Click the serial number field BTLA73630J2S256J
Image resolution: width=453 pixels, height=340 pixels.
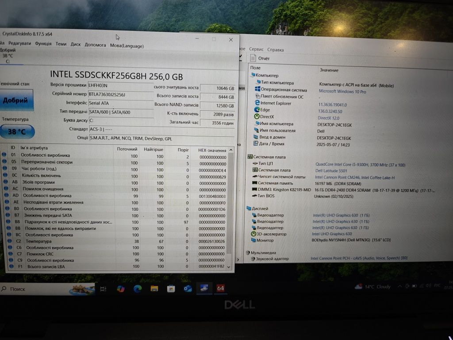120,95
